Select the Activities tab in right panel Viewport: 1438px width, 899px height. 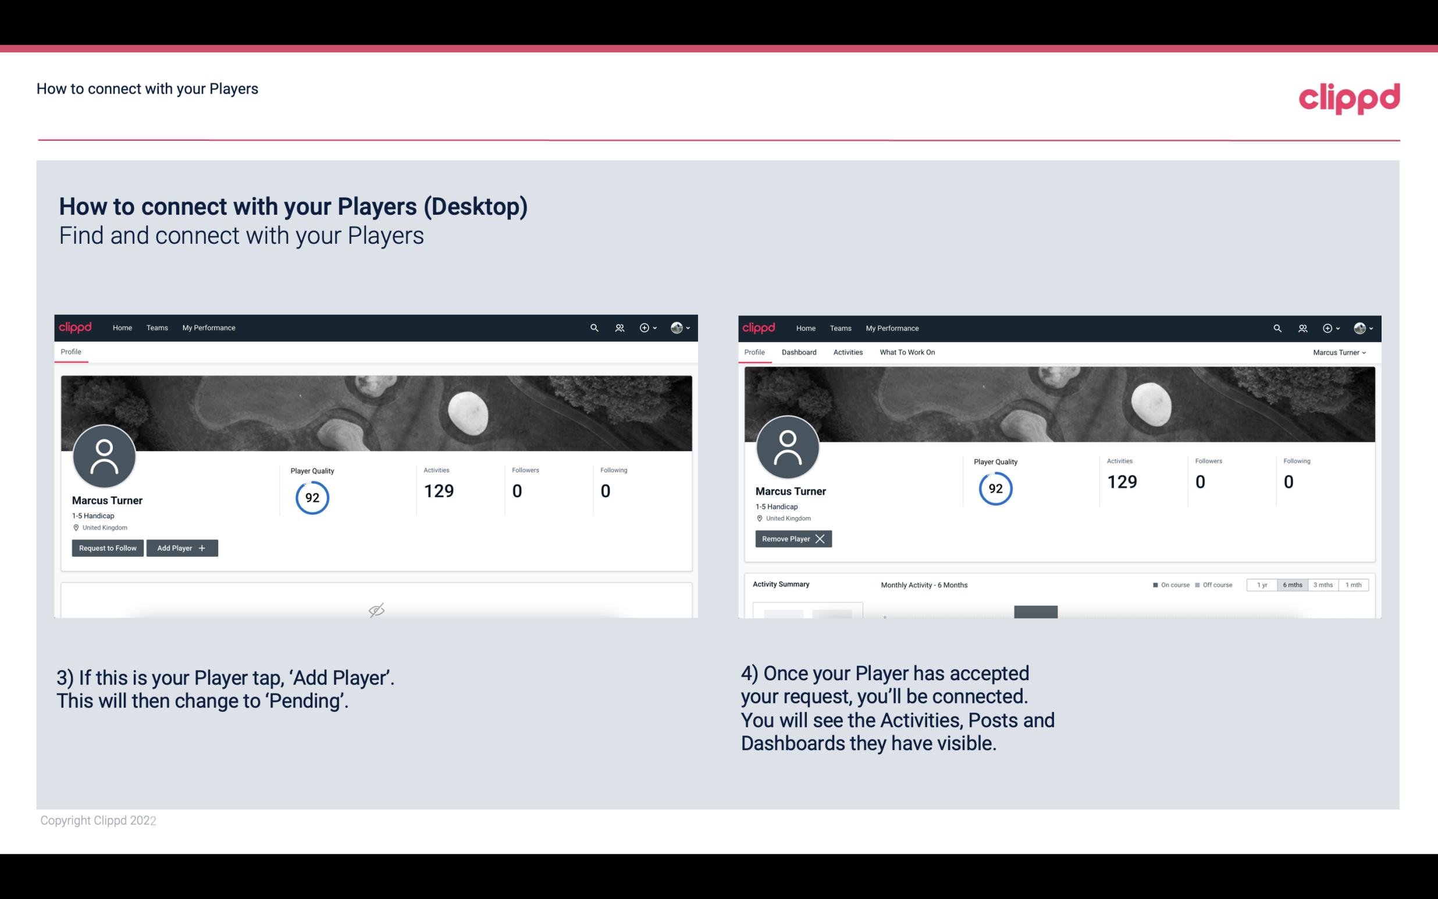point(848,352)
